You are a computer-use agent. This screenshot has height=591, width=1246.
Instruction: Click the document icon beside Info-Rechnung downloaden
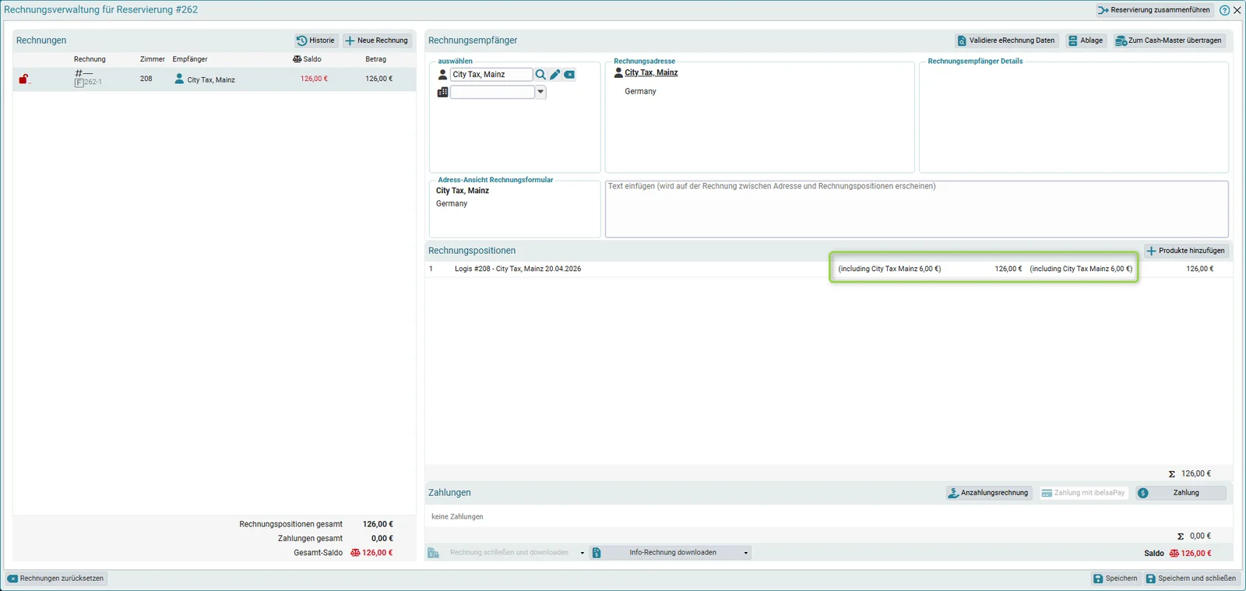597,553
